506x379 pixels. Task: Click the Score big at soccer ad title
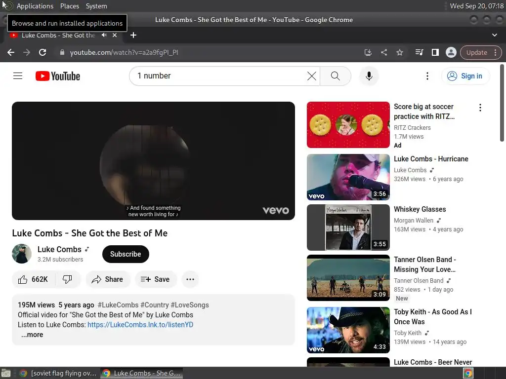[x=424, y=112]
